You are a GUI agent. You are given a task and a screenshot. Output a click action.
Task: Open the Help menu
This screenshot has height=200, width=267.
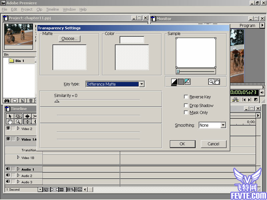click(83, 9)
